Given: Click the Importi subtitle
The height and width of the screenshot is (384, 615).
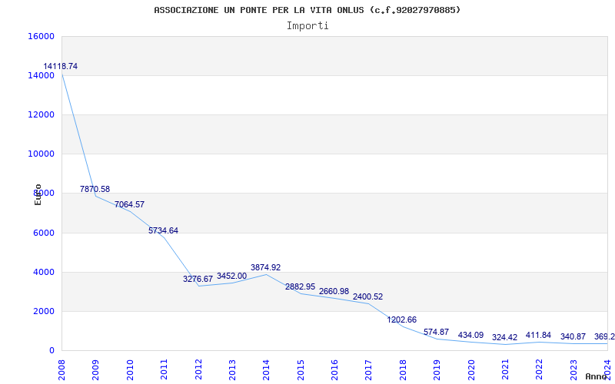Looking at the screenshot, I should click(x=307, y=26).
